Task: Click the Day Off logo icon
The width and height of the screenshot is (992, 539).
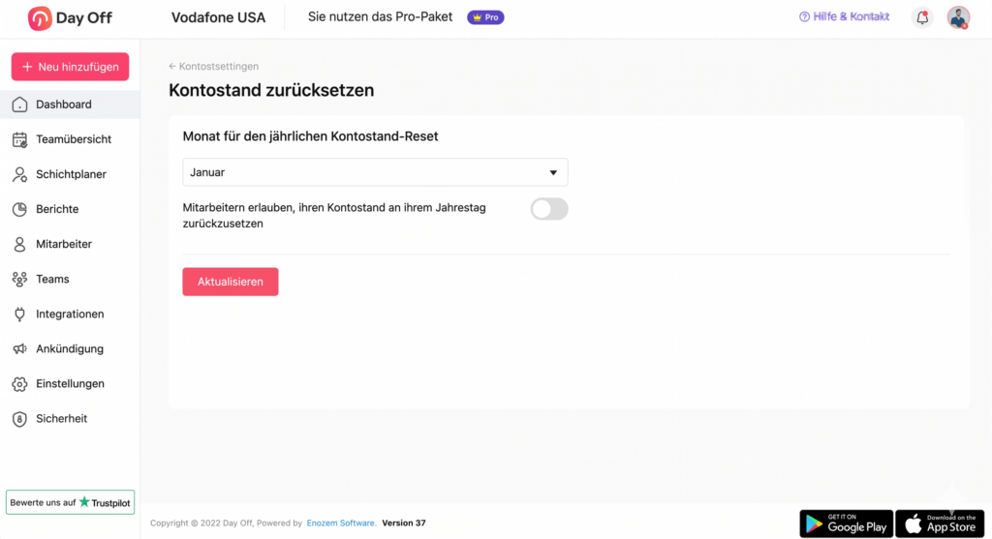Action: 40,17
